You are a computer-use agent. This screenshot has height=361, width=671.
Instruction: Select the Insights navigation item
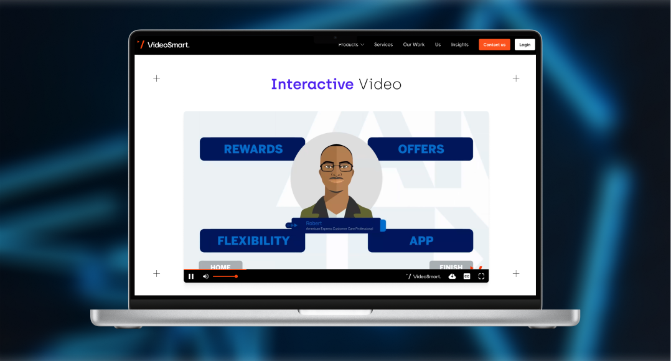[x=459, y=44]
